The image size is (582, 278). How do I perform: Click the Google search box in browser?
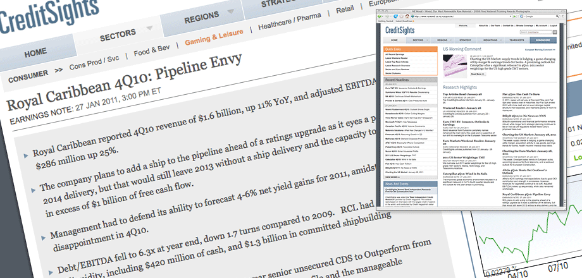[536, 16]
